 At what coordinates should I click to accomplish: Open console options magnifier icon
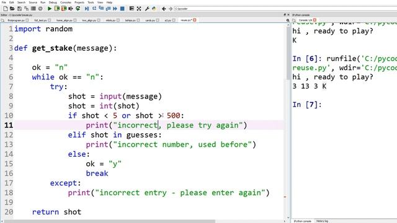pyautogui.click(x=288, y=20)
